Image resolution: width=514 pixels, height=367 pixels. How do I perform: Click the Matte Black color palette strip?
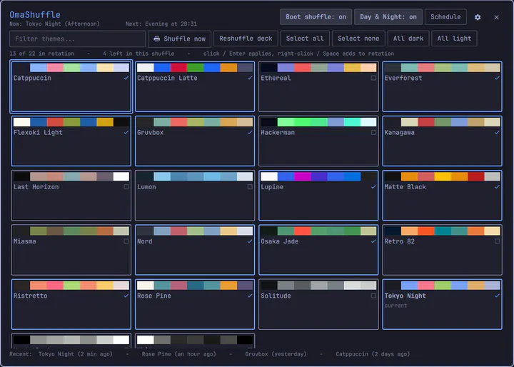[x=442, y=176]
